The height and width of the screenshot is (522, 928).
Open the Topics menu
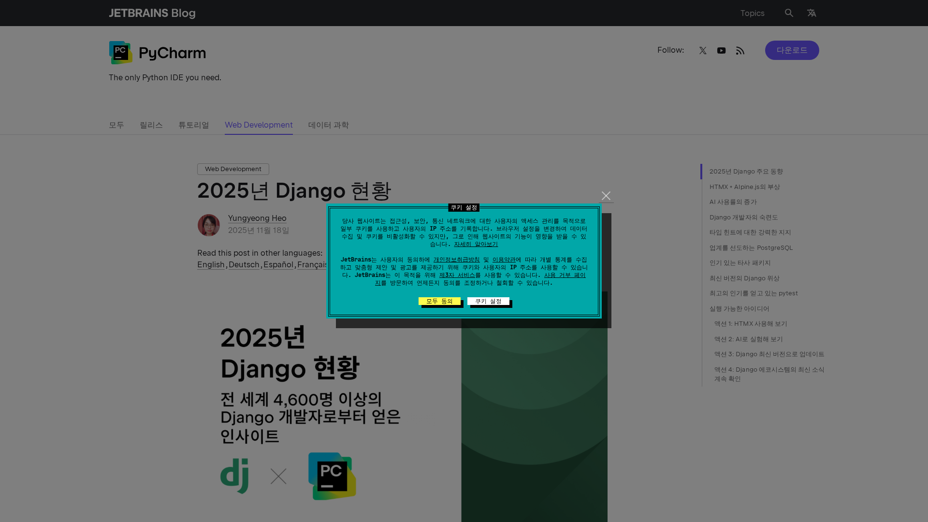[x=752, y=13]
